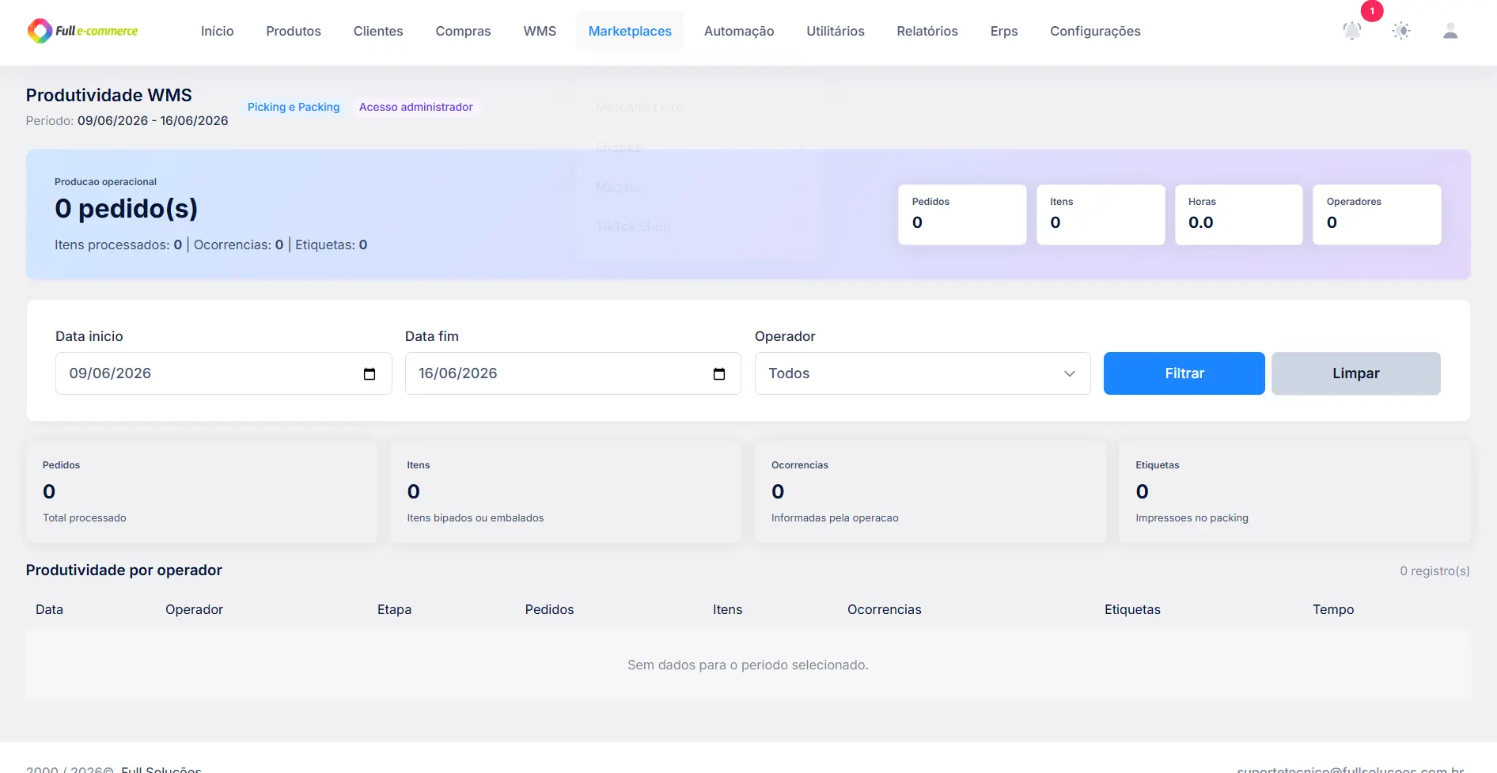Click the Etapa column header
The height and width of the screenshot is (773, 1497).
coord(394,609)
